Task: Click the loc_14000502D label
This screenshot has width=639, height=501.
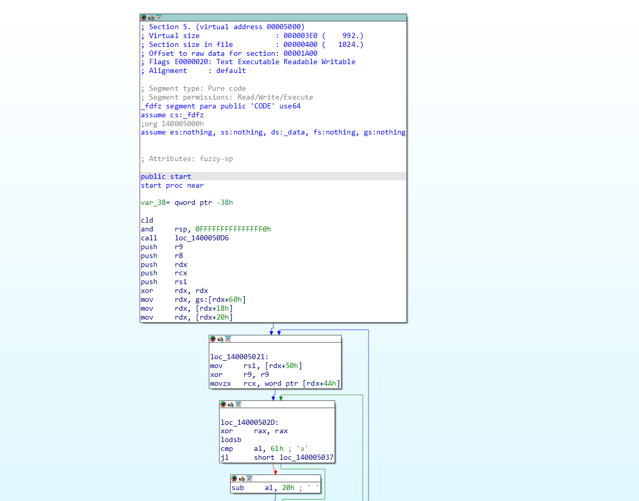Action: [x=250, y=422]
